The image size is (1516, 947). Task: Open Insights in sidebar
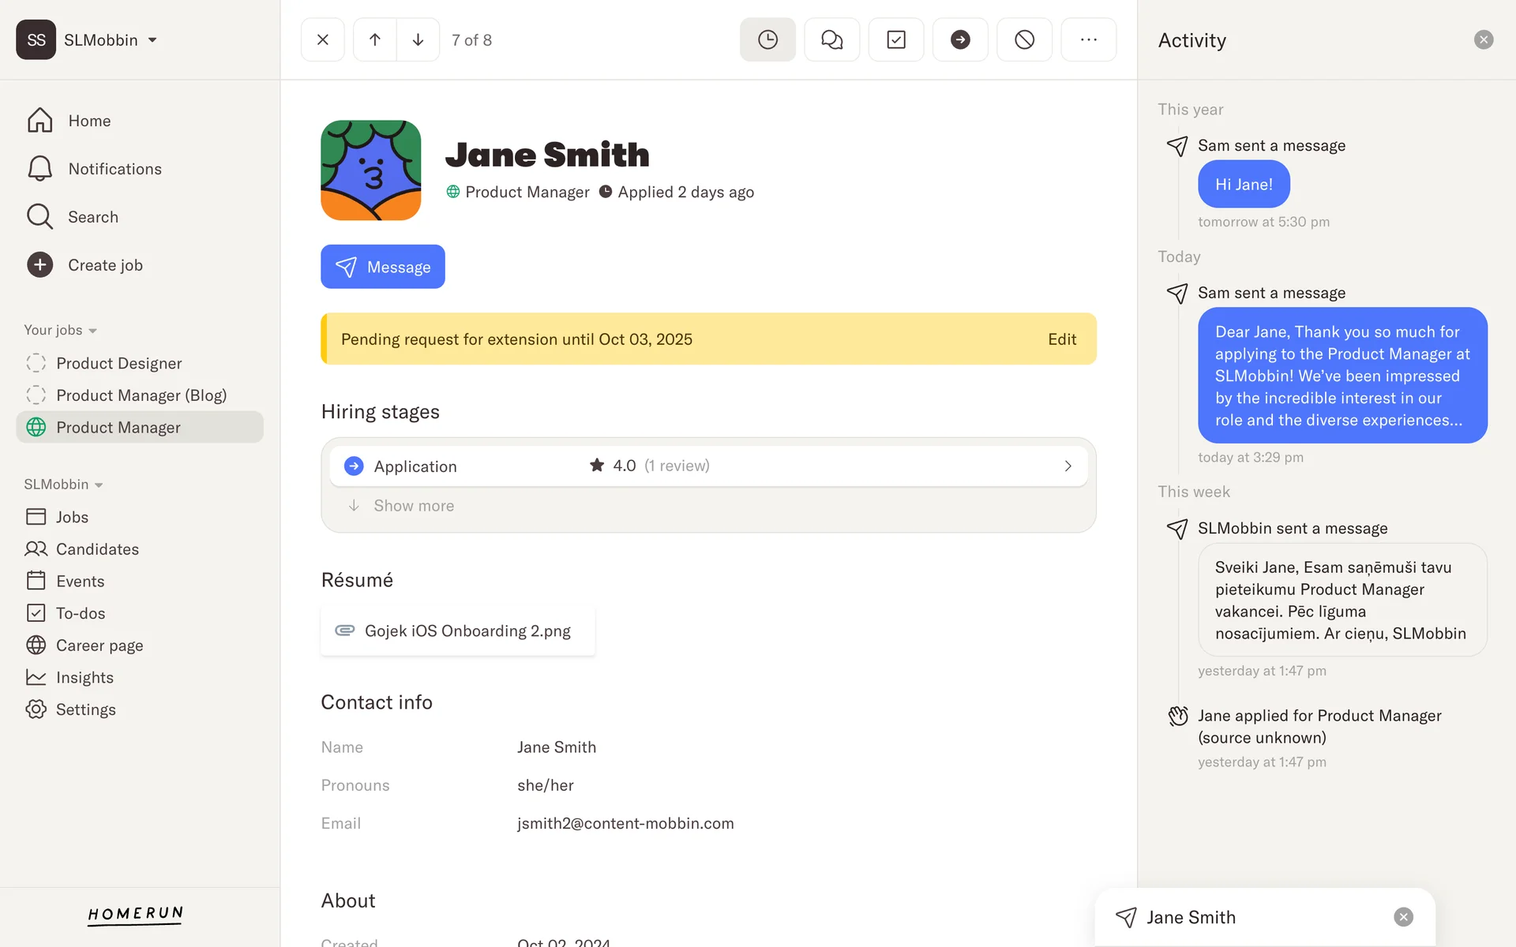[x=84, y=678]
